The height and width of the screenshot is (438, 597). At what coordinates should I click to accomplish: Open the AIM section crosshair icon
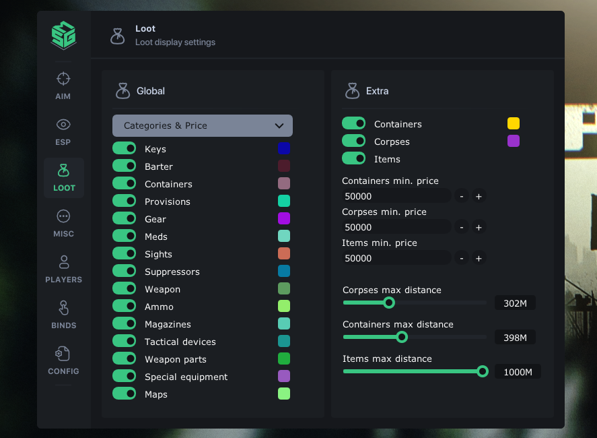[63, 79]
